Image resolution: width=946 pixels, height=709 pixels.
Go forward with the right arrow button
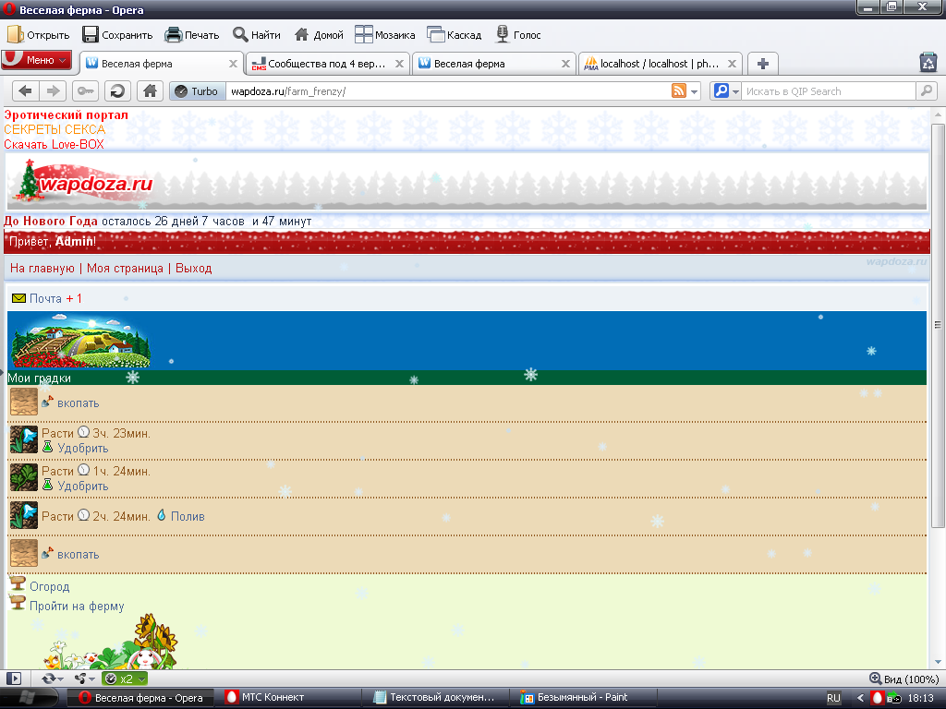pos(53,91)
